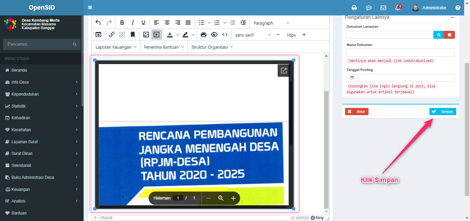
Task: Insert a bookmark anchor
Action: point(132,35)
